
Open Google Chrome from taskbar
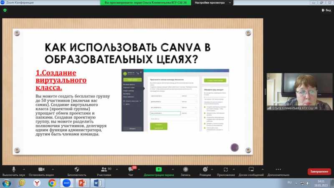click(x=52, y=183)
